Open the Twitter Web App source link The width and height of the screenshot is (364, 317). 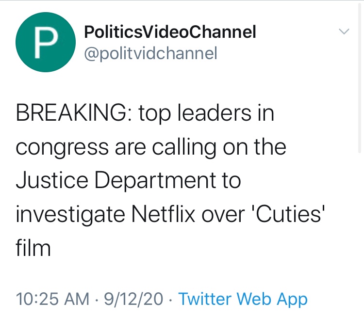[x=243, y=299]
